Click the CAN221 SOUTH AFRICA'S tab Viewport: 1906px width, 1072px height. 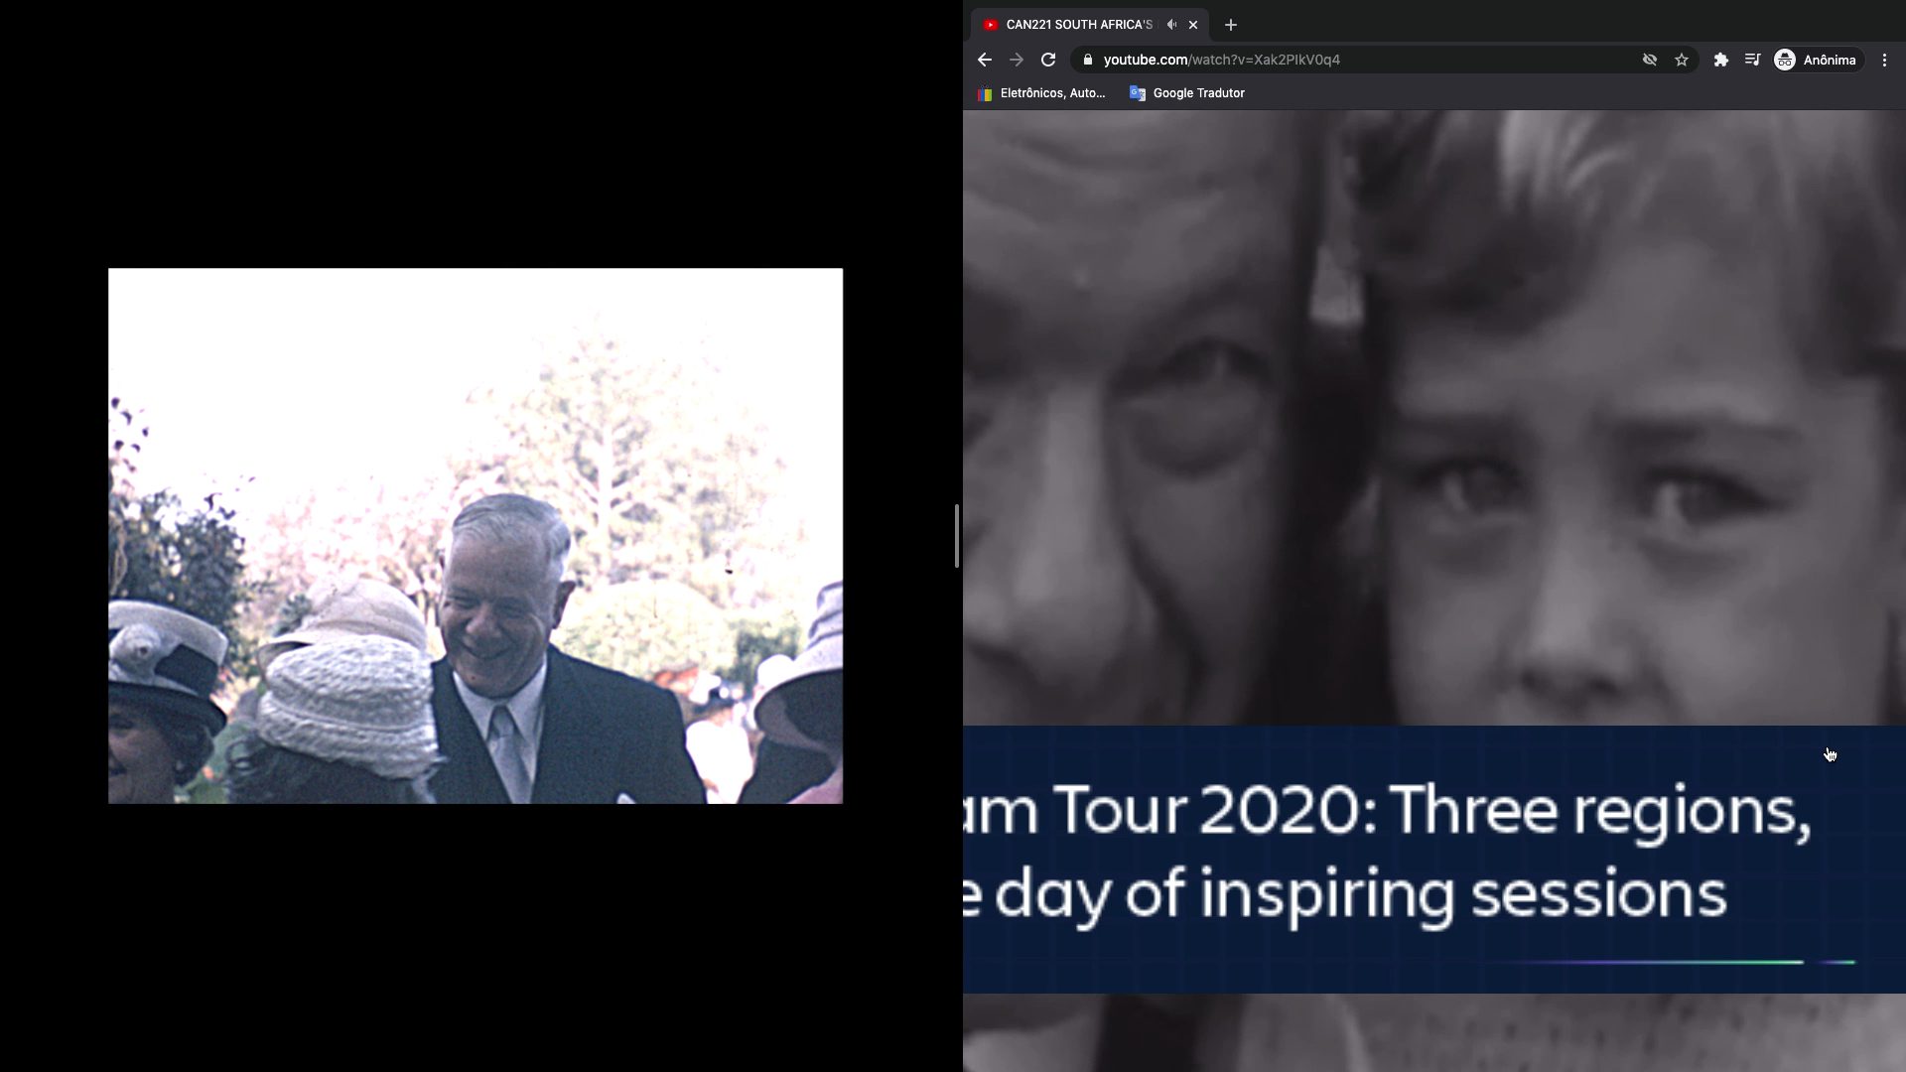pos(1073,24)
